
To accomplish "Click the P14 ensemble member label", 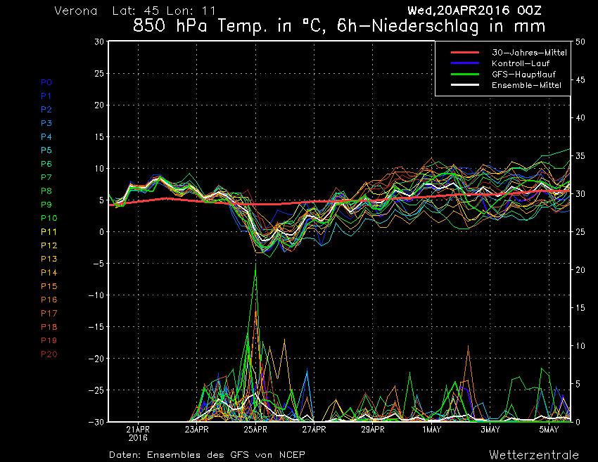I will pyautogui.click(x=49, y=273).
